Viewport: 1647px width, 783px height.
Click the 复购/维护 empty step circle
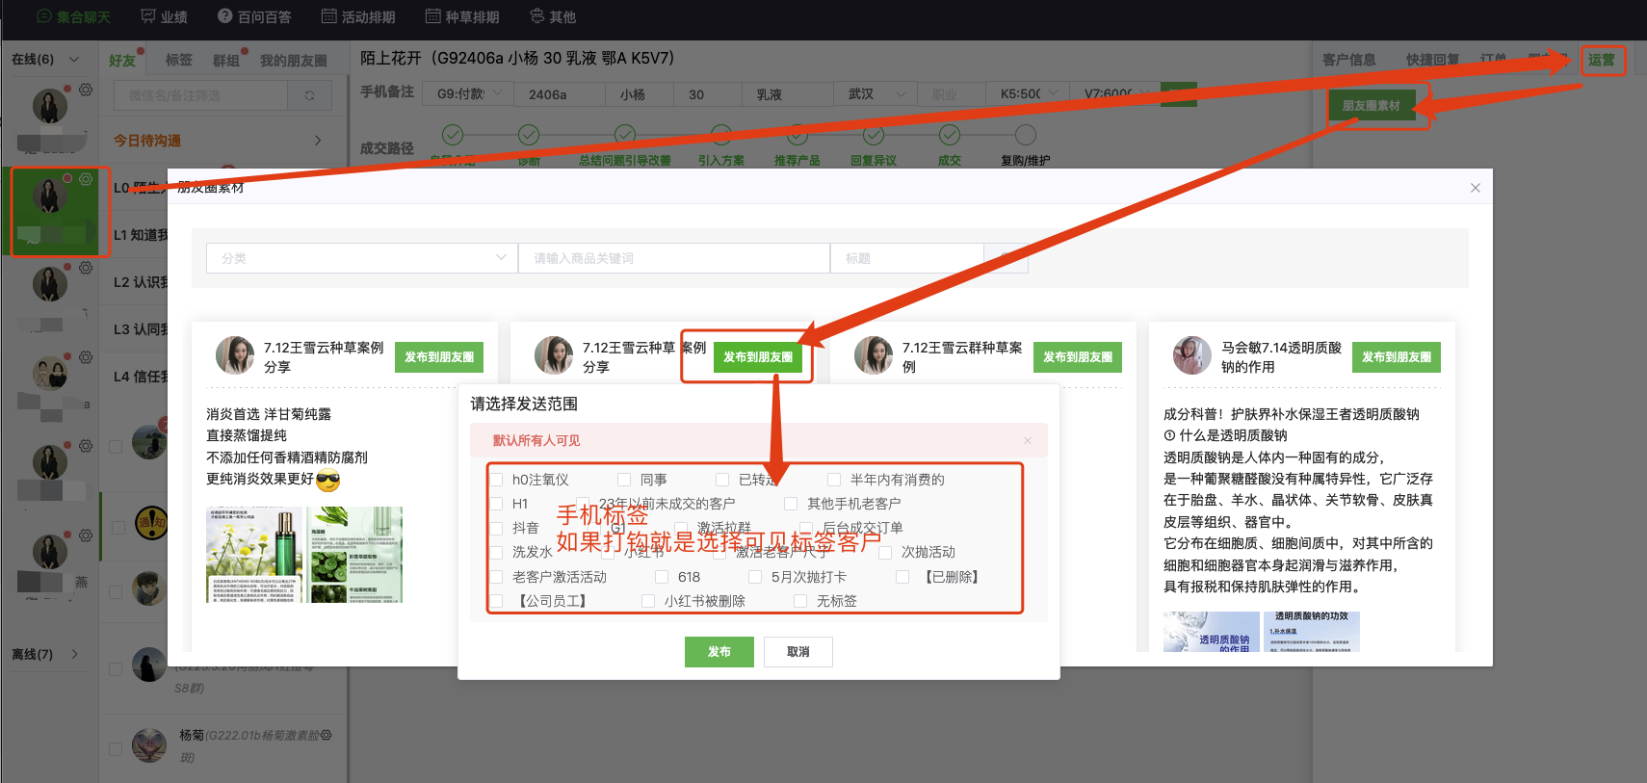coord(1026,135)
